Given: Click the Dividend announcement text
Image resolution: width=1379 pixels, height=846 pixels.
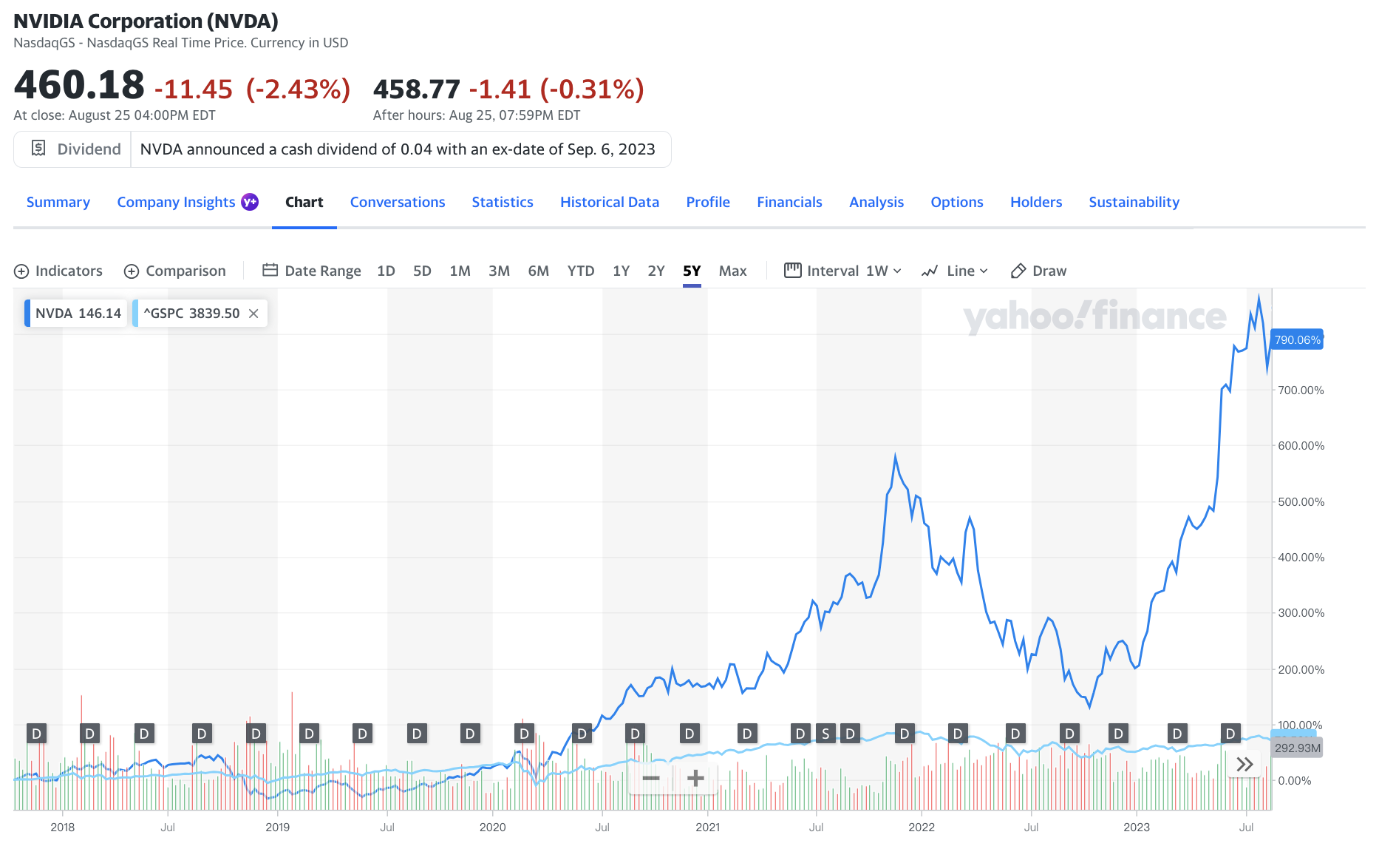Looking at the screenshot, I should pyautogui.click(x=398, y=149).
